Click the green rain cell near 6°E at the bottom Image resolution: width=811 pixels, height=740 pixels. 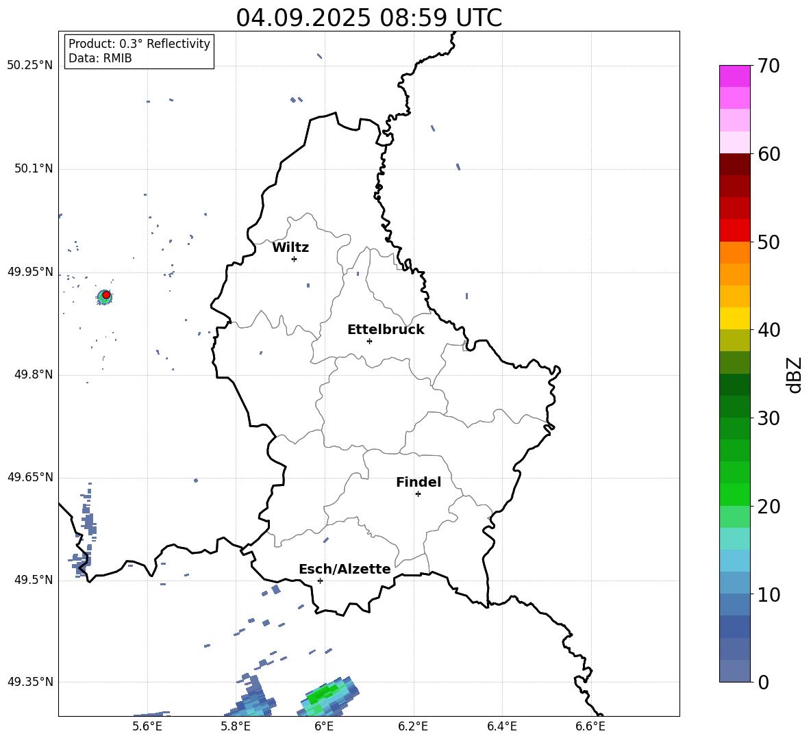[x=328, y=696]
